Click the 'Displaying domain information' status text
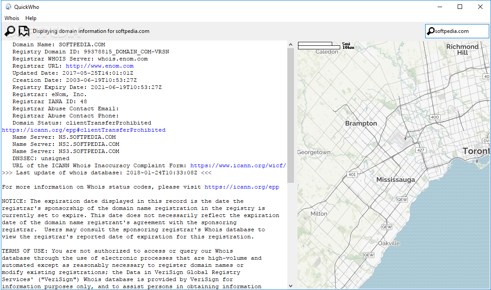Screen dimensions: 491x290 pyautogui.click(x=91, y=31)
